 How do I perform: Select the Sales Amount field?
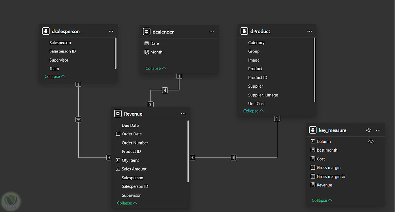(134, 169)
